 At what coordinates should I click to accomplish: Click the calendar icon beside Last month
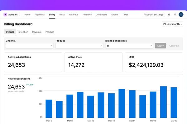point(165,24)
